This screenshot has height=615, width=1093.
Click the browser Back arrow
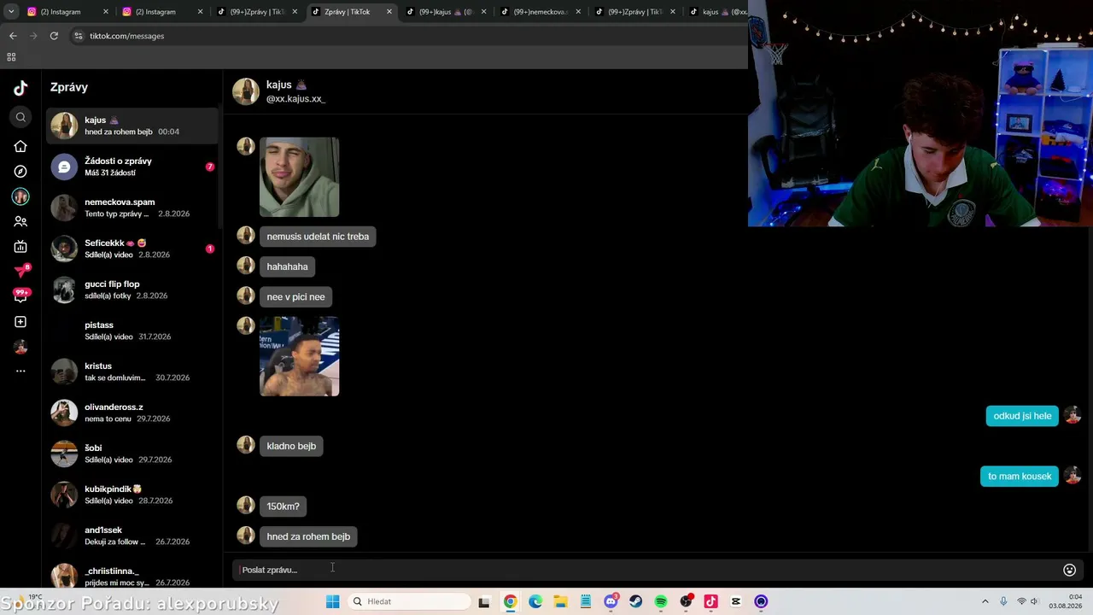13,36
